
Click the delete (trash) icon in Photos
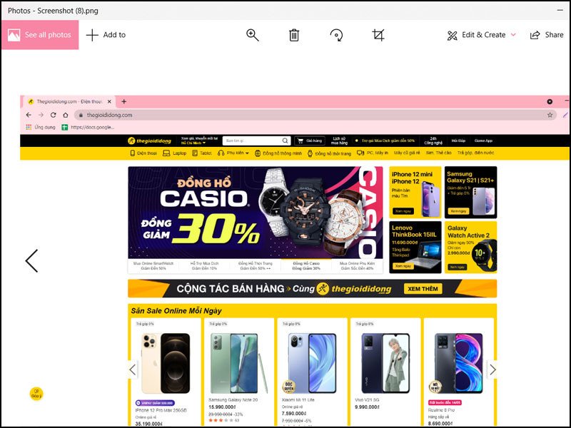click(x=293, y=34)
